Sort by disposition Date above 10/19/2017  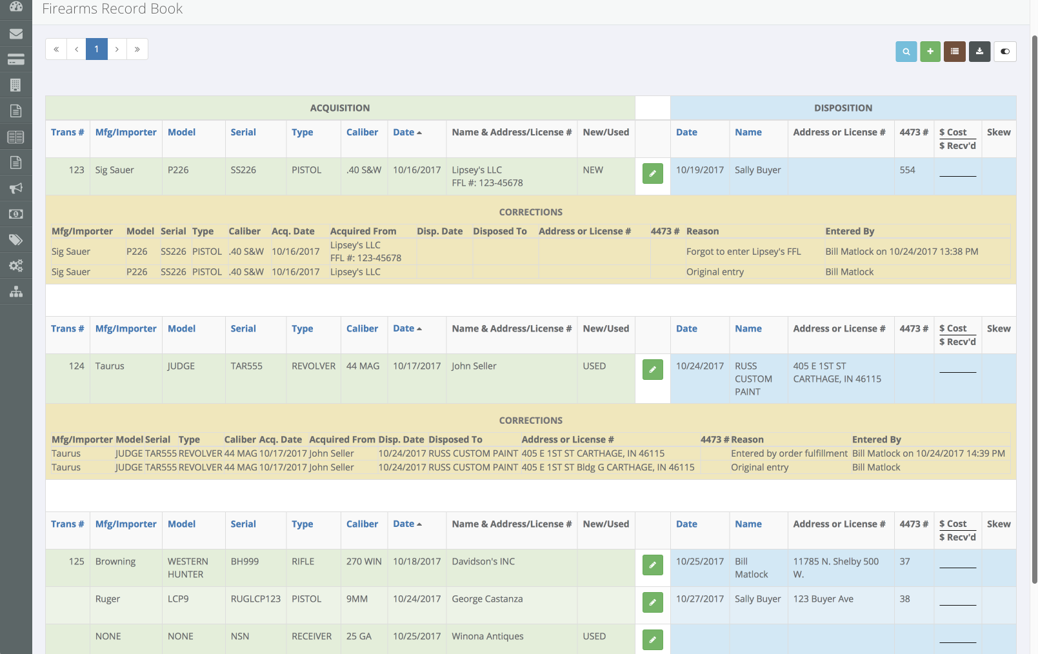point(686,132)
